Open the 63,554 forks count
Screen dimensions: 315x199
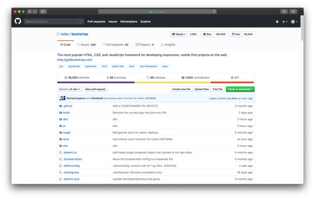point(248,34)
